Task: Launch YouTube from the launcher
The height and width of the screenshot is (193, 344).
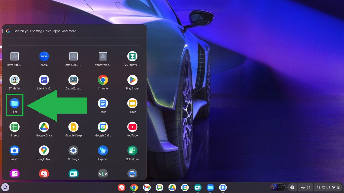Action: click(132, 127)
